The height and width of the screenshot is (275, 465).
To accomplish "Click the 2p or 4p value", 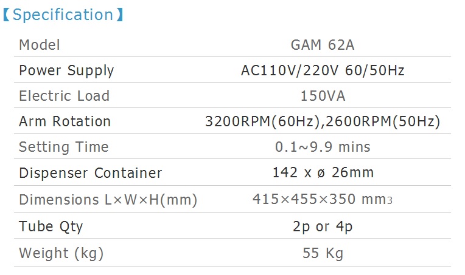I will pos(323,227).
